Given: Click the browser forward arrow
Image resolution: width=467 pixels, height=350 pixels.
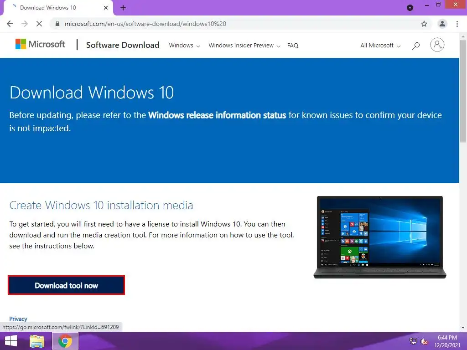Looking at the screenshot, I should [x=25, y=24].
